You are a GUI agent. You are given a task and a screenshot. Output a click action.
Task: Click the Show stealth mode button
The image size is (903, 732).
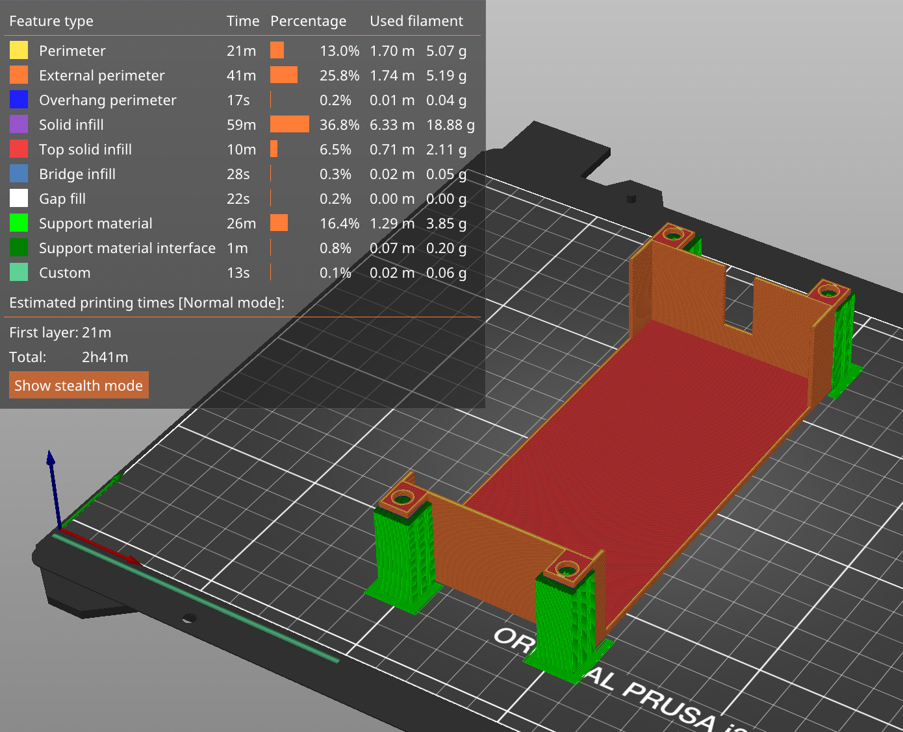79,385
